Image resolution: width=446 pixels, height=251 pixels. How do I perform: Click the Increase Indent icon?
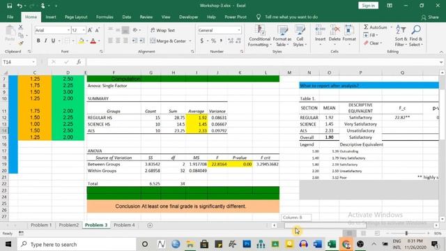click(x=142, y=40)
